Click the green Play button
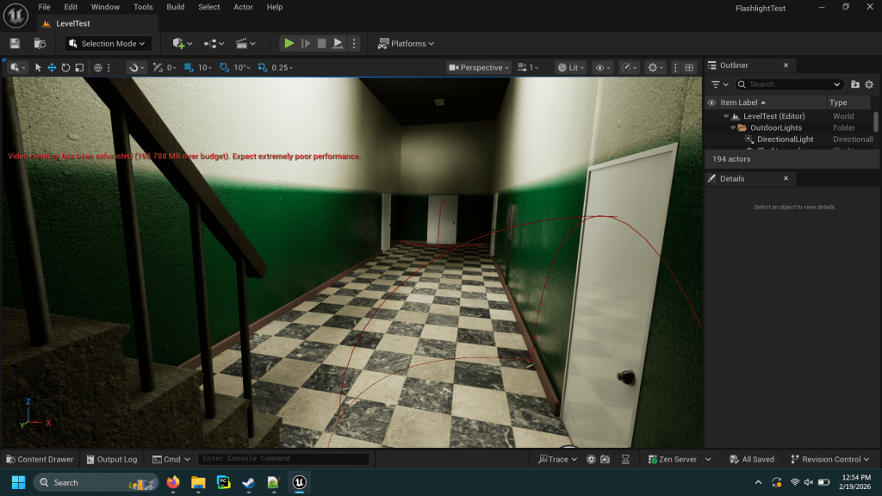The height and width of the screenshot is (496, 882). [289, 43]
